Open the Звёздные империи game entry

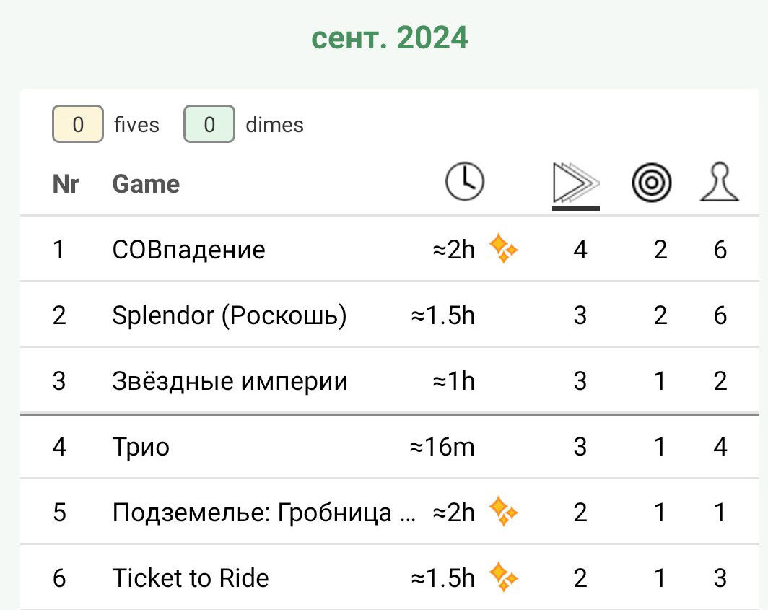coord(228,380)
